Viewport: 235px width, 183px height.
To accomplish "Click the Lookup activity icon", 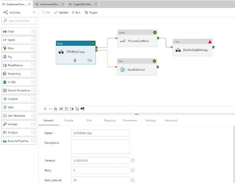I will tap(5, 124).
